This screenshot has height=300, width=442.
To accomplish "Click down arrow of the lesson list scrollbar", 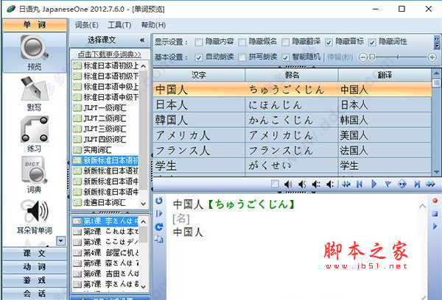I will pyautogui.click(x=144, y=287).
